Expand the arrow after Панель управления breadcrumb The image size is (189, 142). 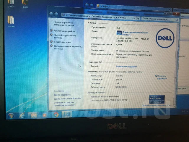tap(90, 16)
